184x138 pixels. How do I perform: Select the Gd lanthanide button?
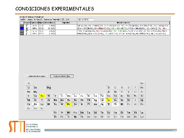coord(95,113)
